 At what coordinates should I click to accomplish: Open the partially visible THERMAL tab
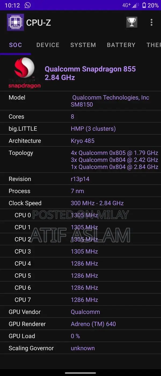click(x=153, y=45)
